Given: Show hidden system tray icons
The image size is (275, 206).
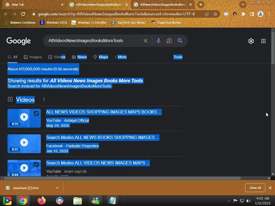Looking at the screenshot, I should (x=229, y=201).
